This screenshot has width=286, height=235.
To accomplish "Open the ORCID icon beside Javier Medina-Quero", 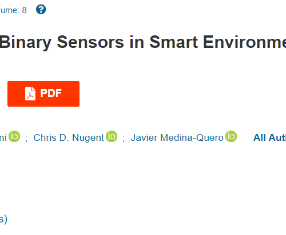I will [231, 136].
